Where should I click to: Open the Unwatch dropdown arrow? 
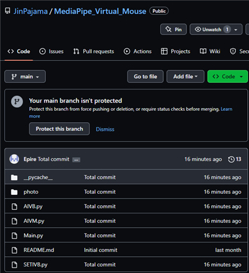click(236, 30)
